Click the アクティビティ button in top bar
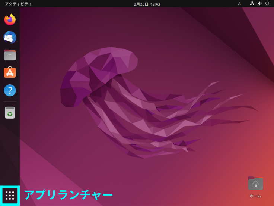Image resolution: width=274 pixels, height=206 pixels. [x=18, y=4]
